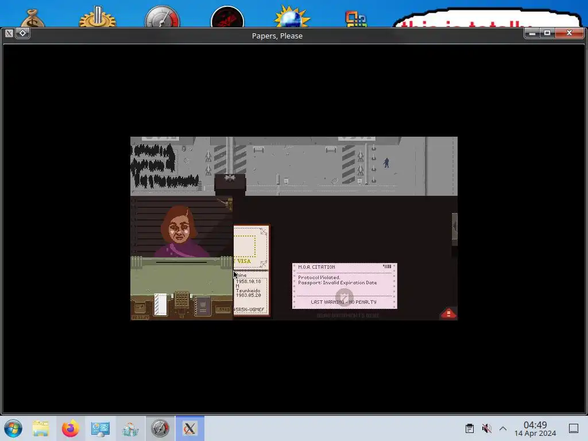
Task: Click "Passport: Invalid Expiration Date" text
Action: pos(337,283)
